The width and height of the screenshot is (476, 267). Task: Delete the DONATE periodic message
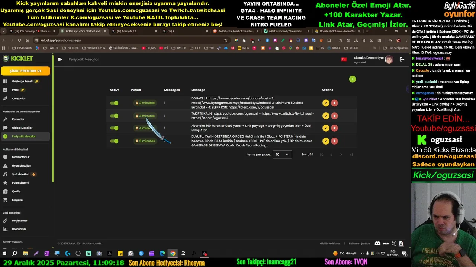tap(334, 103)
